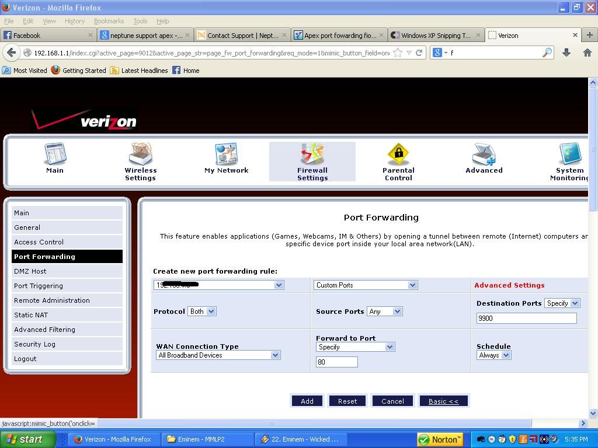
Task: Open the Edit menu
Action: click(28, 21)
